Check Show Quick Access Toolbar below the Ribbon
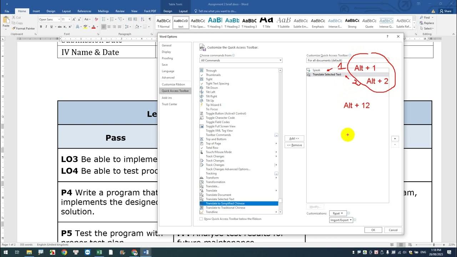The image size is (457, 257). 201,219
